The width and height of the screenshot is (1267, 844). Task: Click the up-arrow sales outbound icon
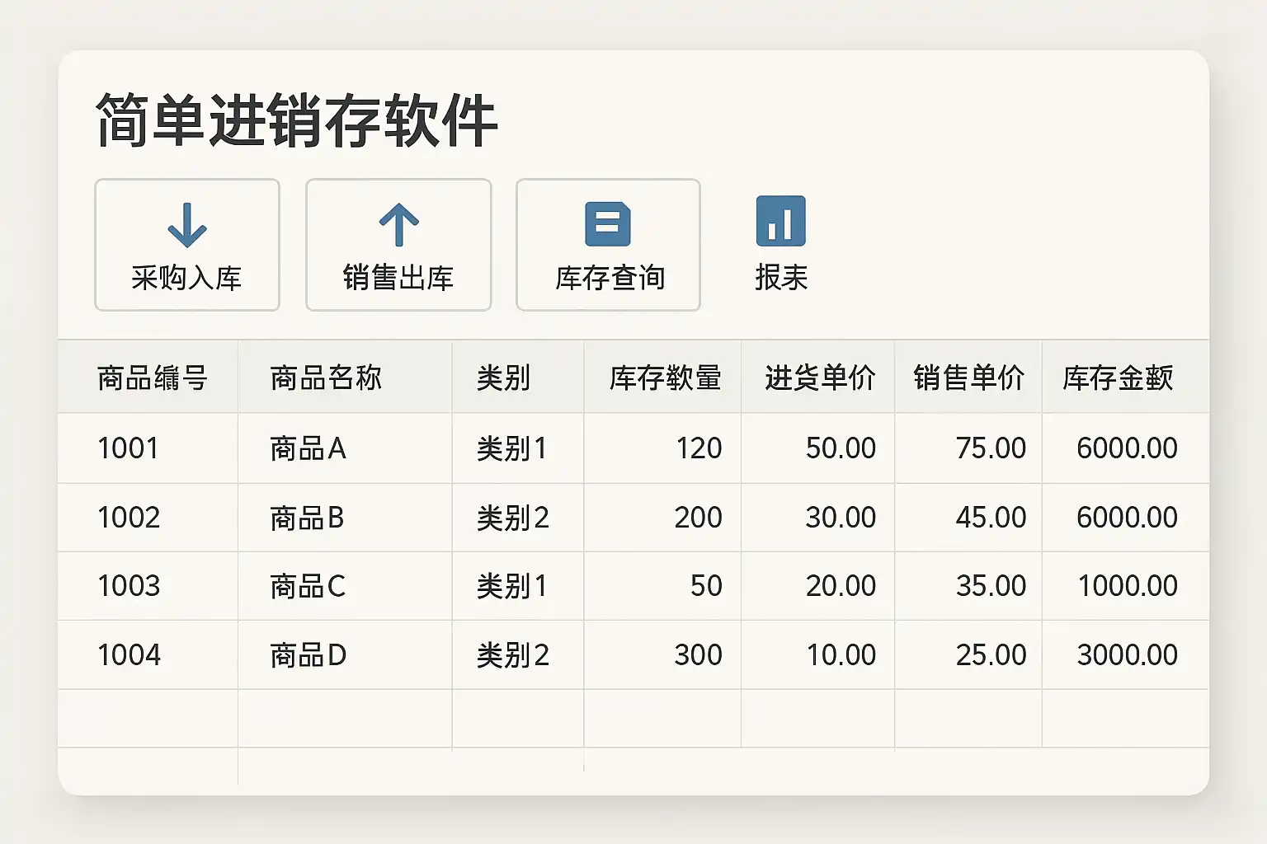tap(399, 225)
